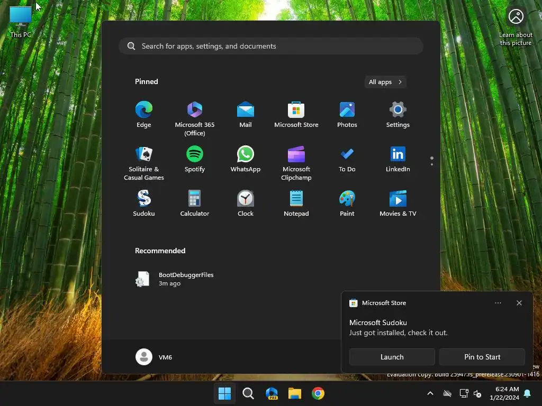Viewport: 542px width, 406px height.
Task: Open the To Do app
Action: [x=347, y=160]
